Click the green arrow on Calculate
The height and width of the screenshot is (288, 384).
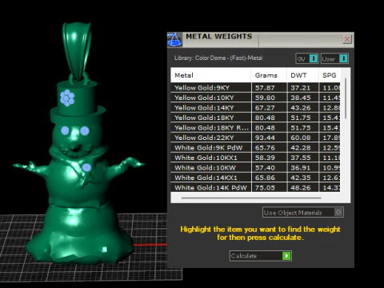pyautogui.click(x=286, y=256)
